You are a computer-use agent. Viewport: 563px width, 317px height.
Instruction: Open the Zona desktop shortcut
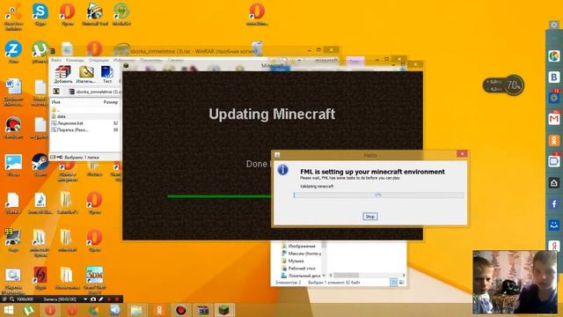(13, 52)
